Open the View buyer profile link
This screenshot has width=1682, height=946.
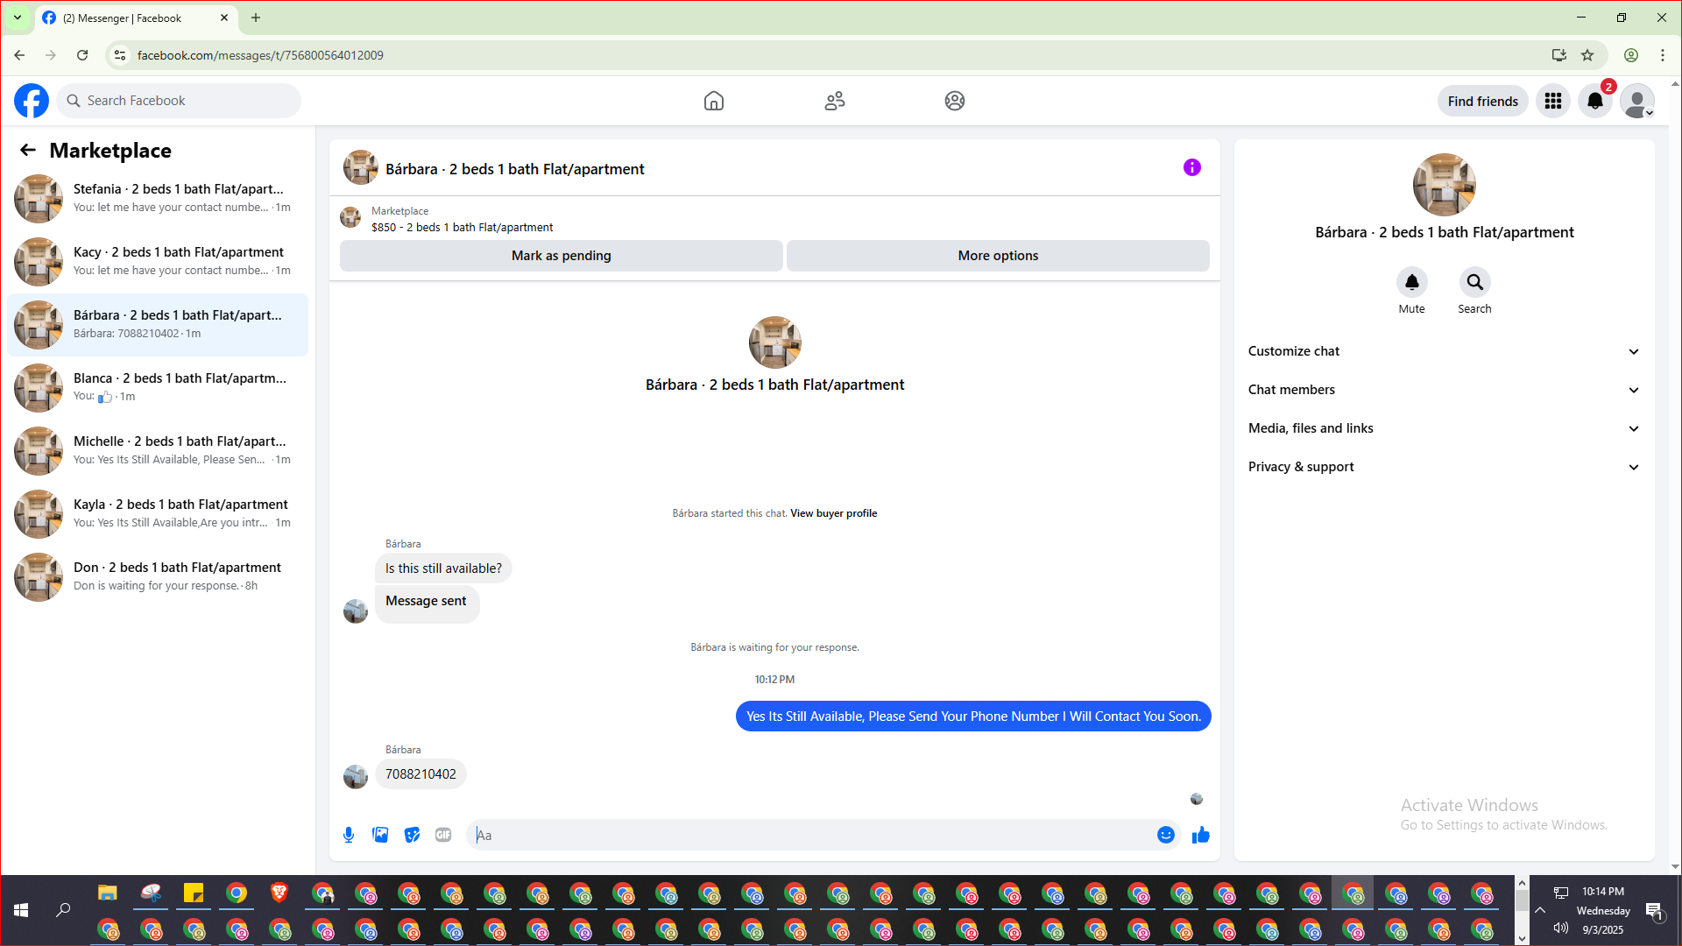833,513
